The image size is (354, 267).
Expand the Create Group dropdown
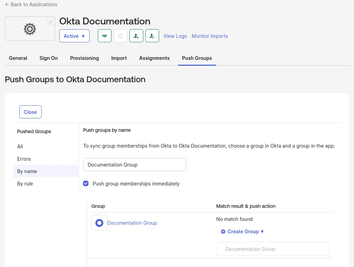tap(242, 232)
